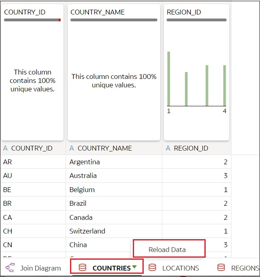
Task: Click the BR country ID cell
Action: pyautogui.click(x=33, y=203)
